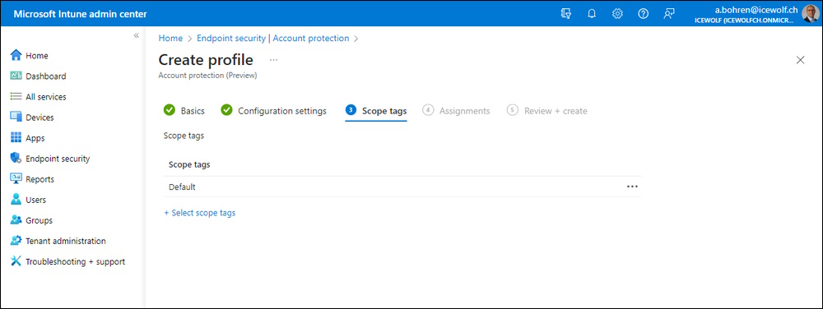Click the Devices icon in sidebar
Viewport: 823px width, 309px height.
[16, 118]
